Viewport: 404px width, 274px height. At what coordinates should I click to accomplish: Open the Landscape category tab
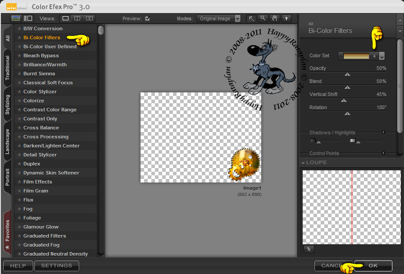[8, 142]
